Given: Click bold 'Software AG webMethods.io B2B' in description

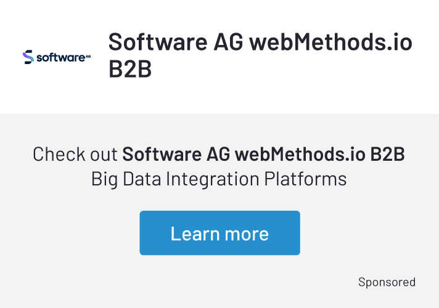Looking at the screenshot, I should 263,154.
